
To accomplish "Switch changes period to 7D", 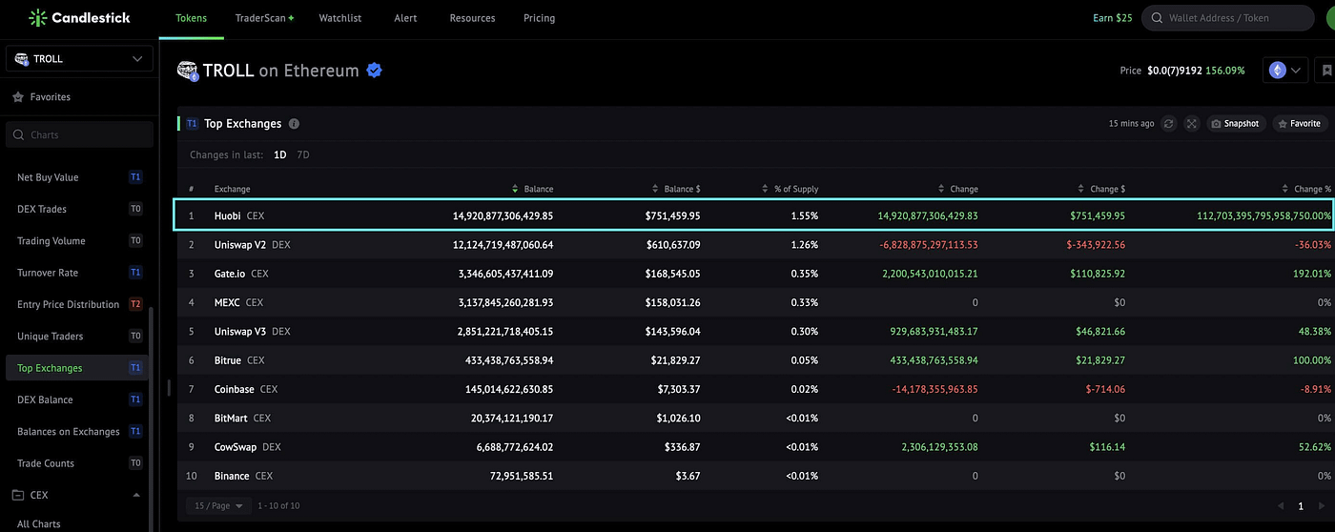I will 303,154.
